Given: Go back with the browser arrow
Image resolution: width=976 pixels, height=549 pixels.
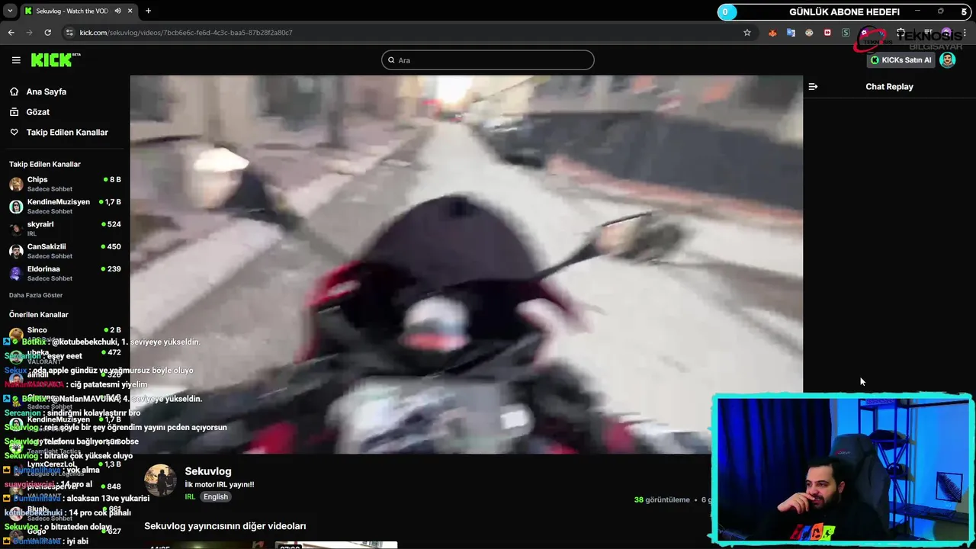Looking at the screenshot, I should tap(11, 33).
